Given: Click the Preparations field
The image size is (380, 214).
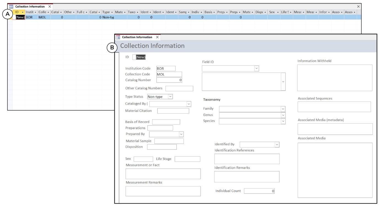Looking at the screenshot, I should click(160, 128).
